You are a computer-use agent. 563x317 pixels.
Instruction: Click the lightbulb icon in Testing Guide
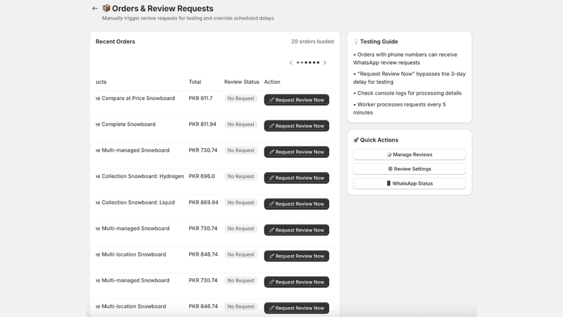click(x=356, y=41)
